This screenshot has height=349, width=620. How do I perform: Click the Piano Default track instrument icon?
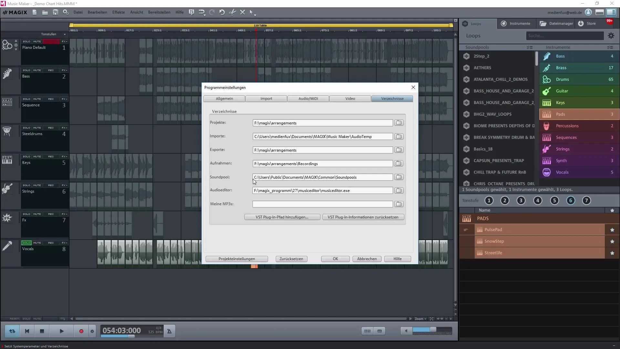[7, 45]
